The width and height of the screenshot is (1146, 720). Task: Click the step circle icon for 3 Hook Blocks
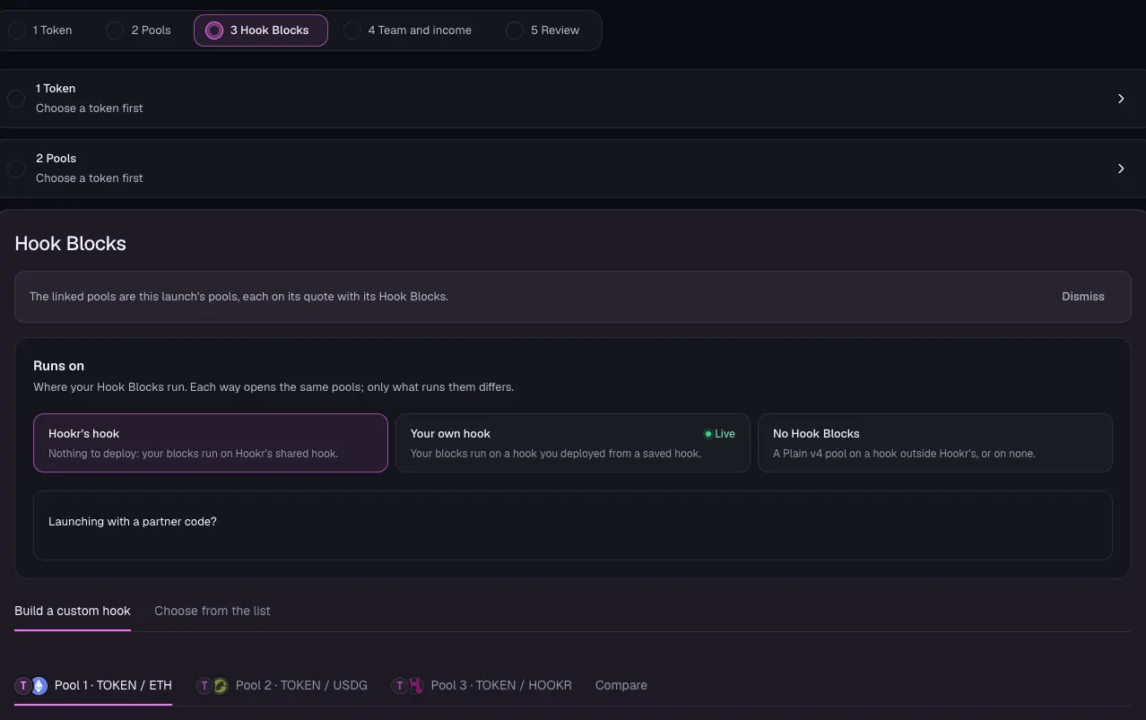[x=213, y=30]
